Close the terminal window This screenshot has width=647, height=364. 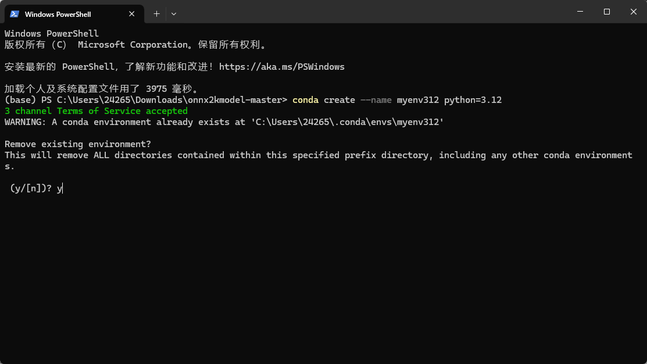[x=633, y=12]
